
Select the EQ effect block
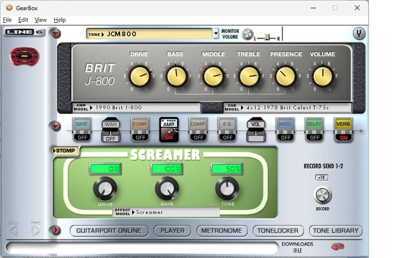[227, 129]
